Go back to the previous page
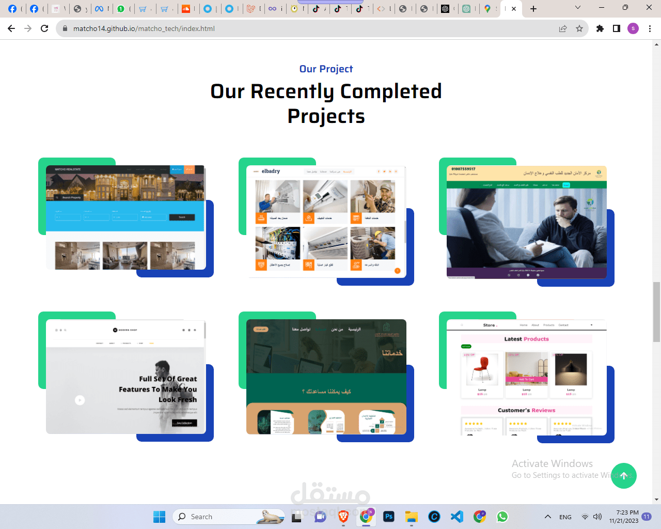 (x=11, y=28)
